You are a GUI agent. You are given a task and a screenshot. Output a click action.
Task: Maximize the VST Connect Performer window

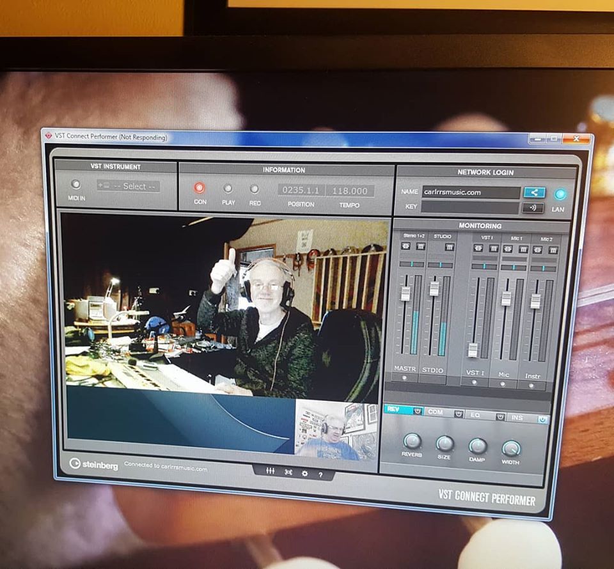pyautogui.click(x=554, y=139)
